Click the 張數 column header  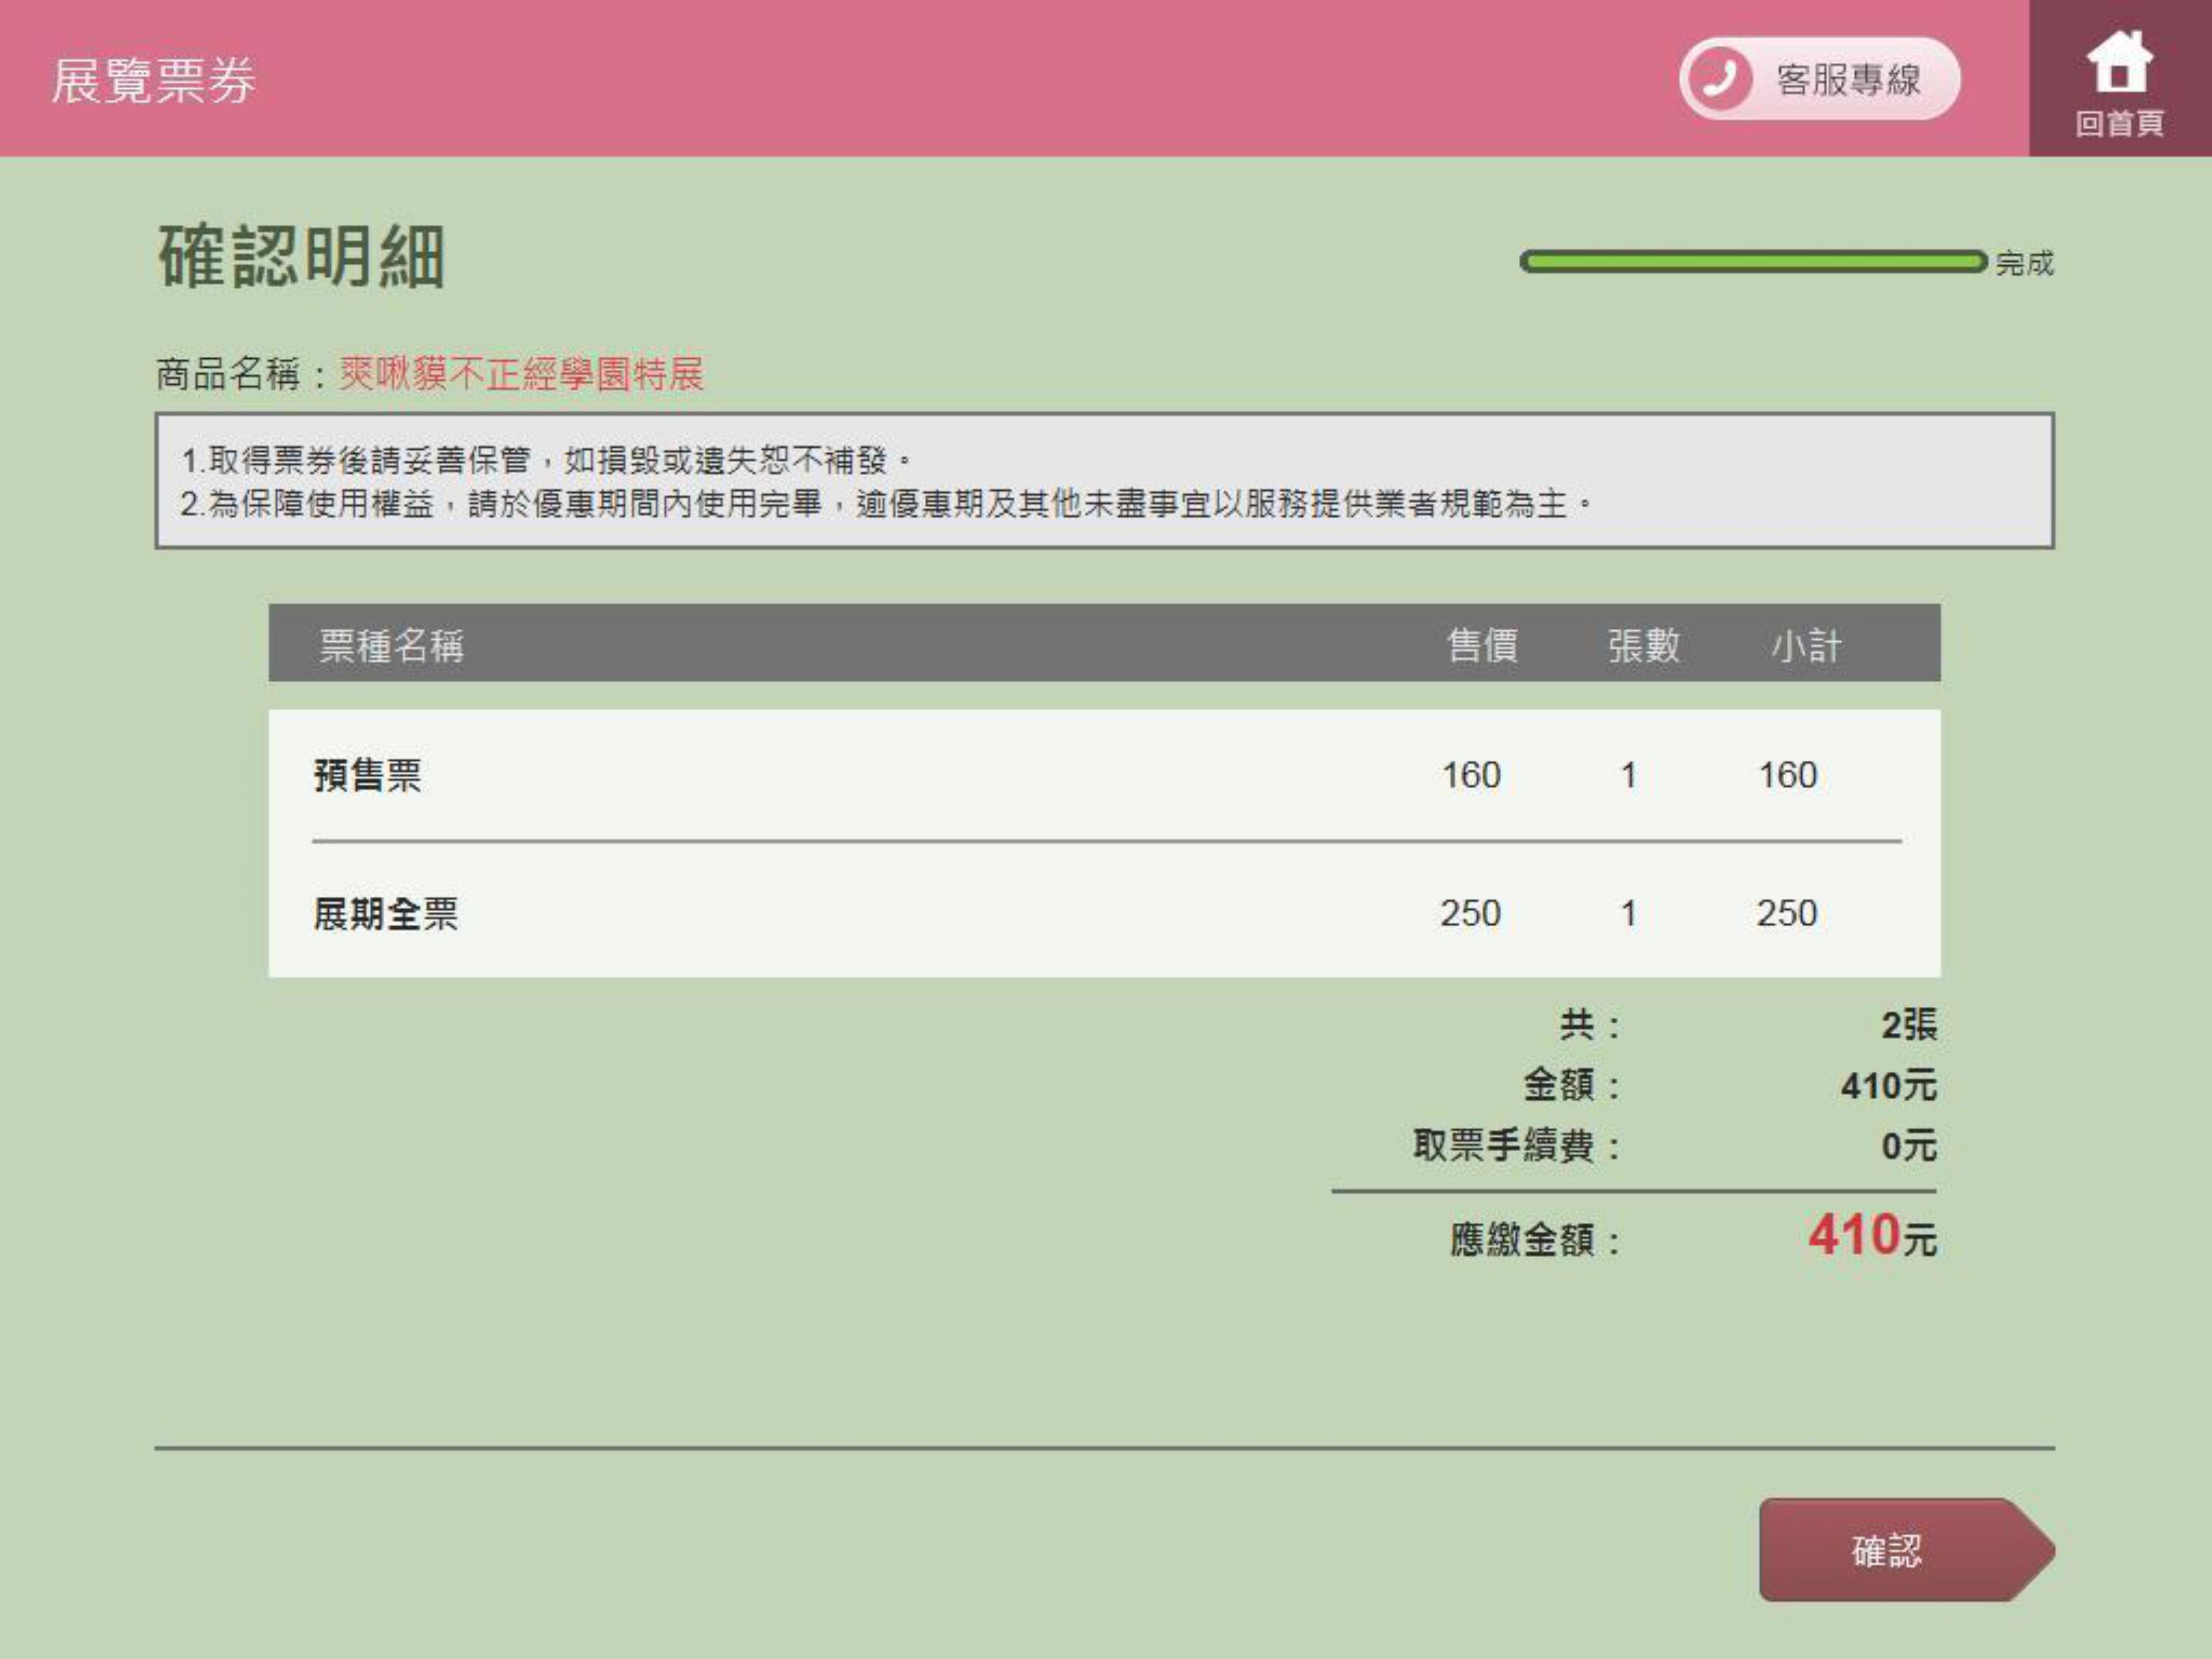[x=1643, y=645]
